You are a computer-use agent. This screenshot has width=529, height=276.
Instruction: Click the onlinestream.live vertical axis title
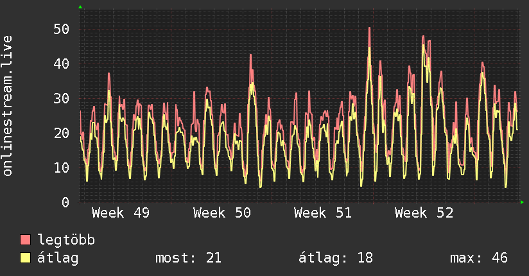pyautogui.click(x=8, y=106)
